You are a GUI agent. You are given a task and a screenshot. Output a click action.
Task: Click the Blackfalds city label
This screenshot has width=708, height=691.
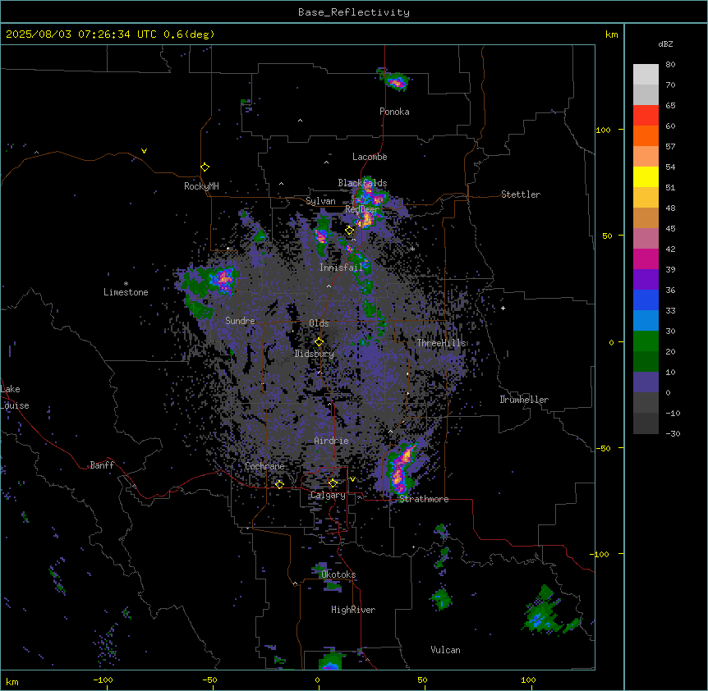pos(362,183)
